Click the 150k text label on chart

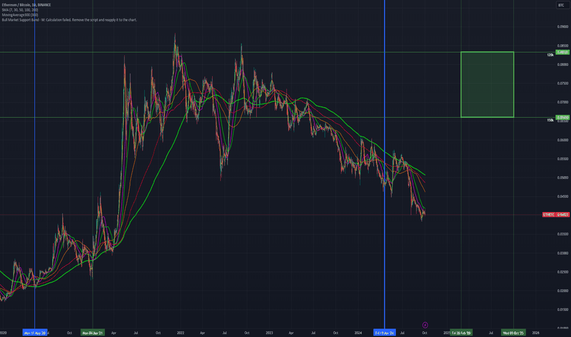[x=550, y=120]
